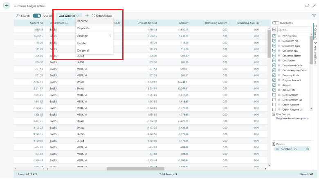This screenshot has width=319, height=179.
Task: Uncheck the Document Type column
Action: (x=274, y=46)
